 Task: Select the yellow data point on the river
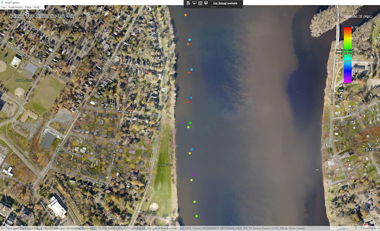coord(190,153)
